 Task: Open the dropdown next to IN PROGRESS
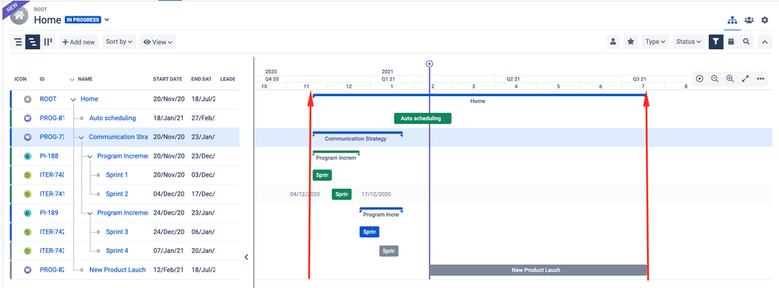[107, 20]
